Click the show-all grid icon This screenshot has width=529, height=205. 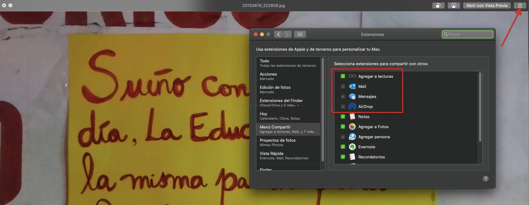pyautogui.click(x=300, y=34)
